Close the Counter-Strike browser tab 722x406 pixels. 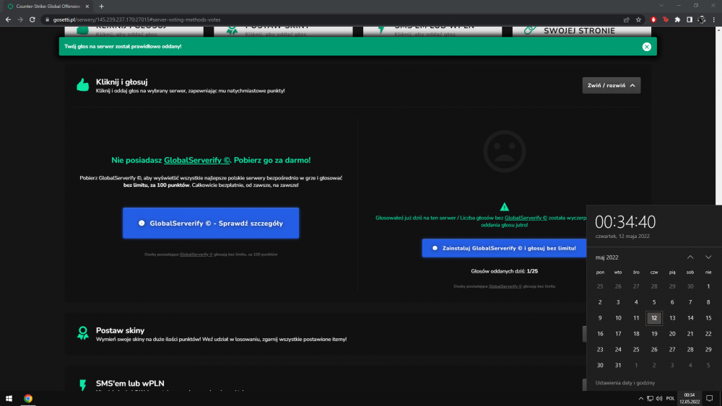point(87,6)
